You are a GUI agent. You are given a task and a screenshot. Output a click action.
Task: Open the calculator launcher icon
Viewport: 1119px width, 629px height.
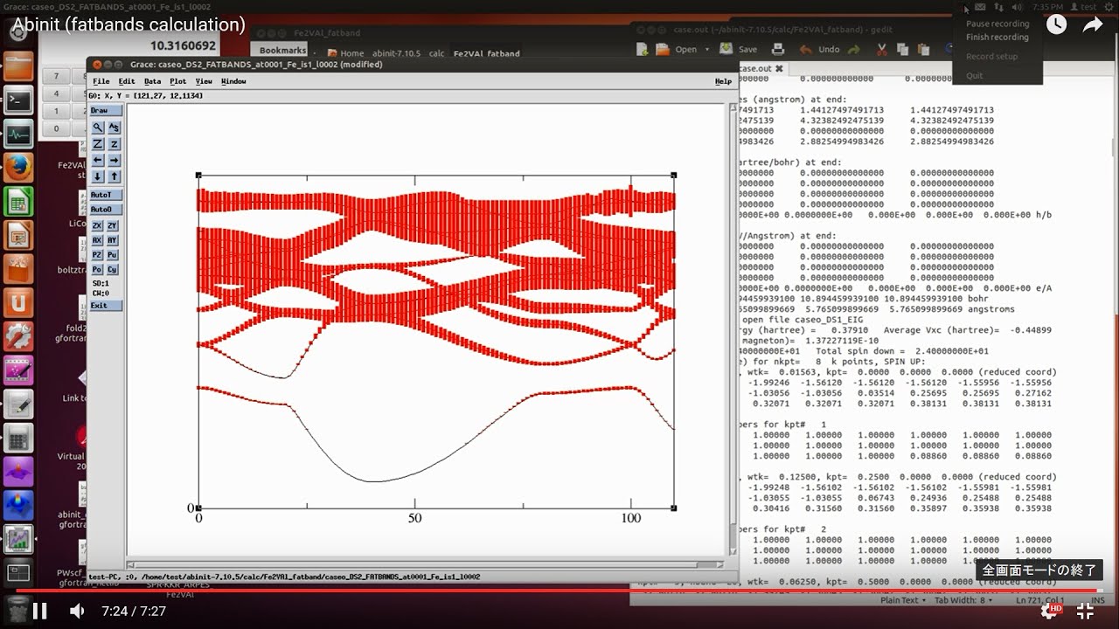click(x=18, y=438)
